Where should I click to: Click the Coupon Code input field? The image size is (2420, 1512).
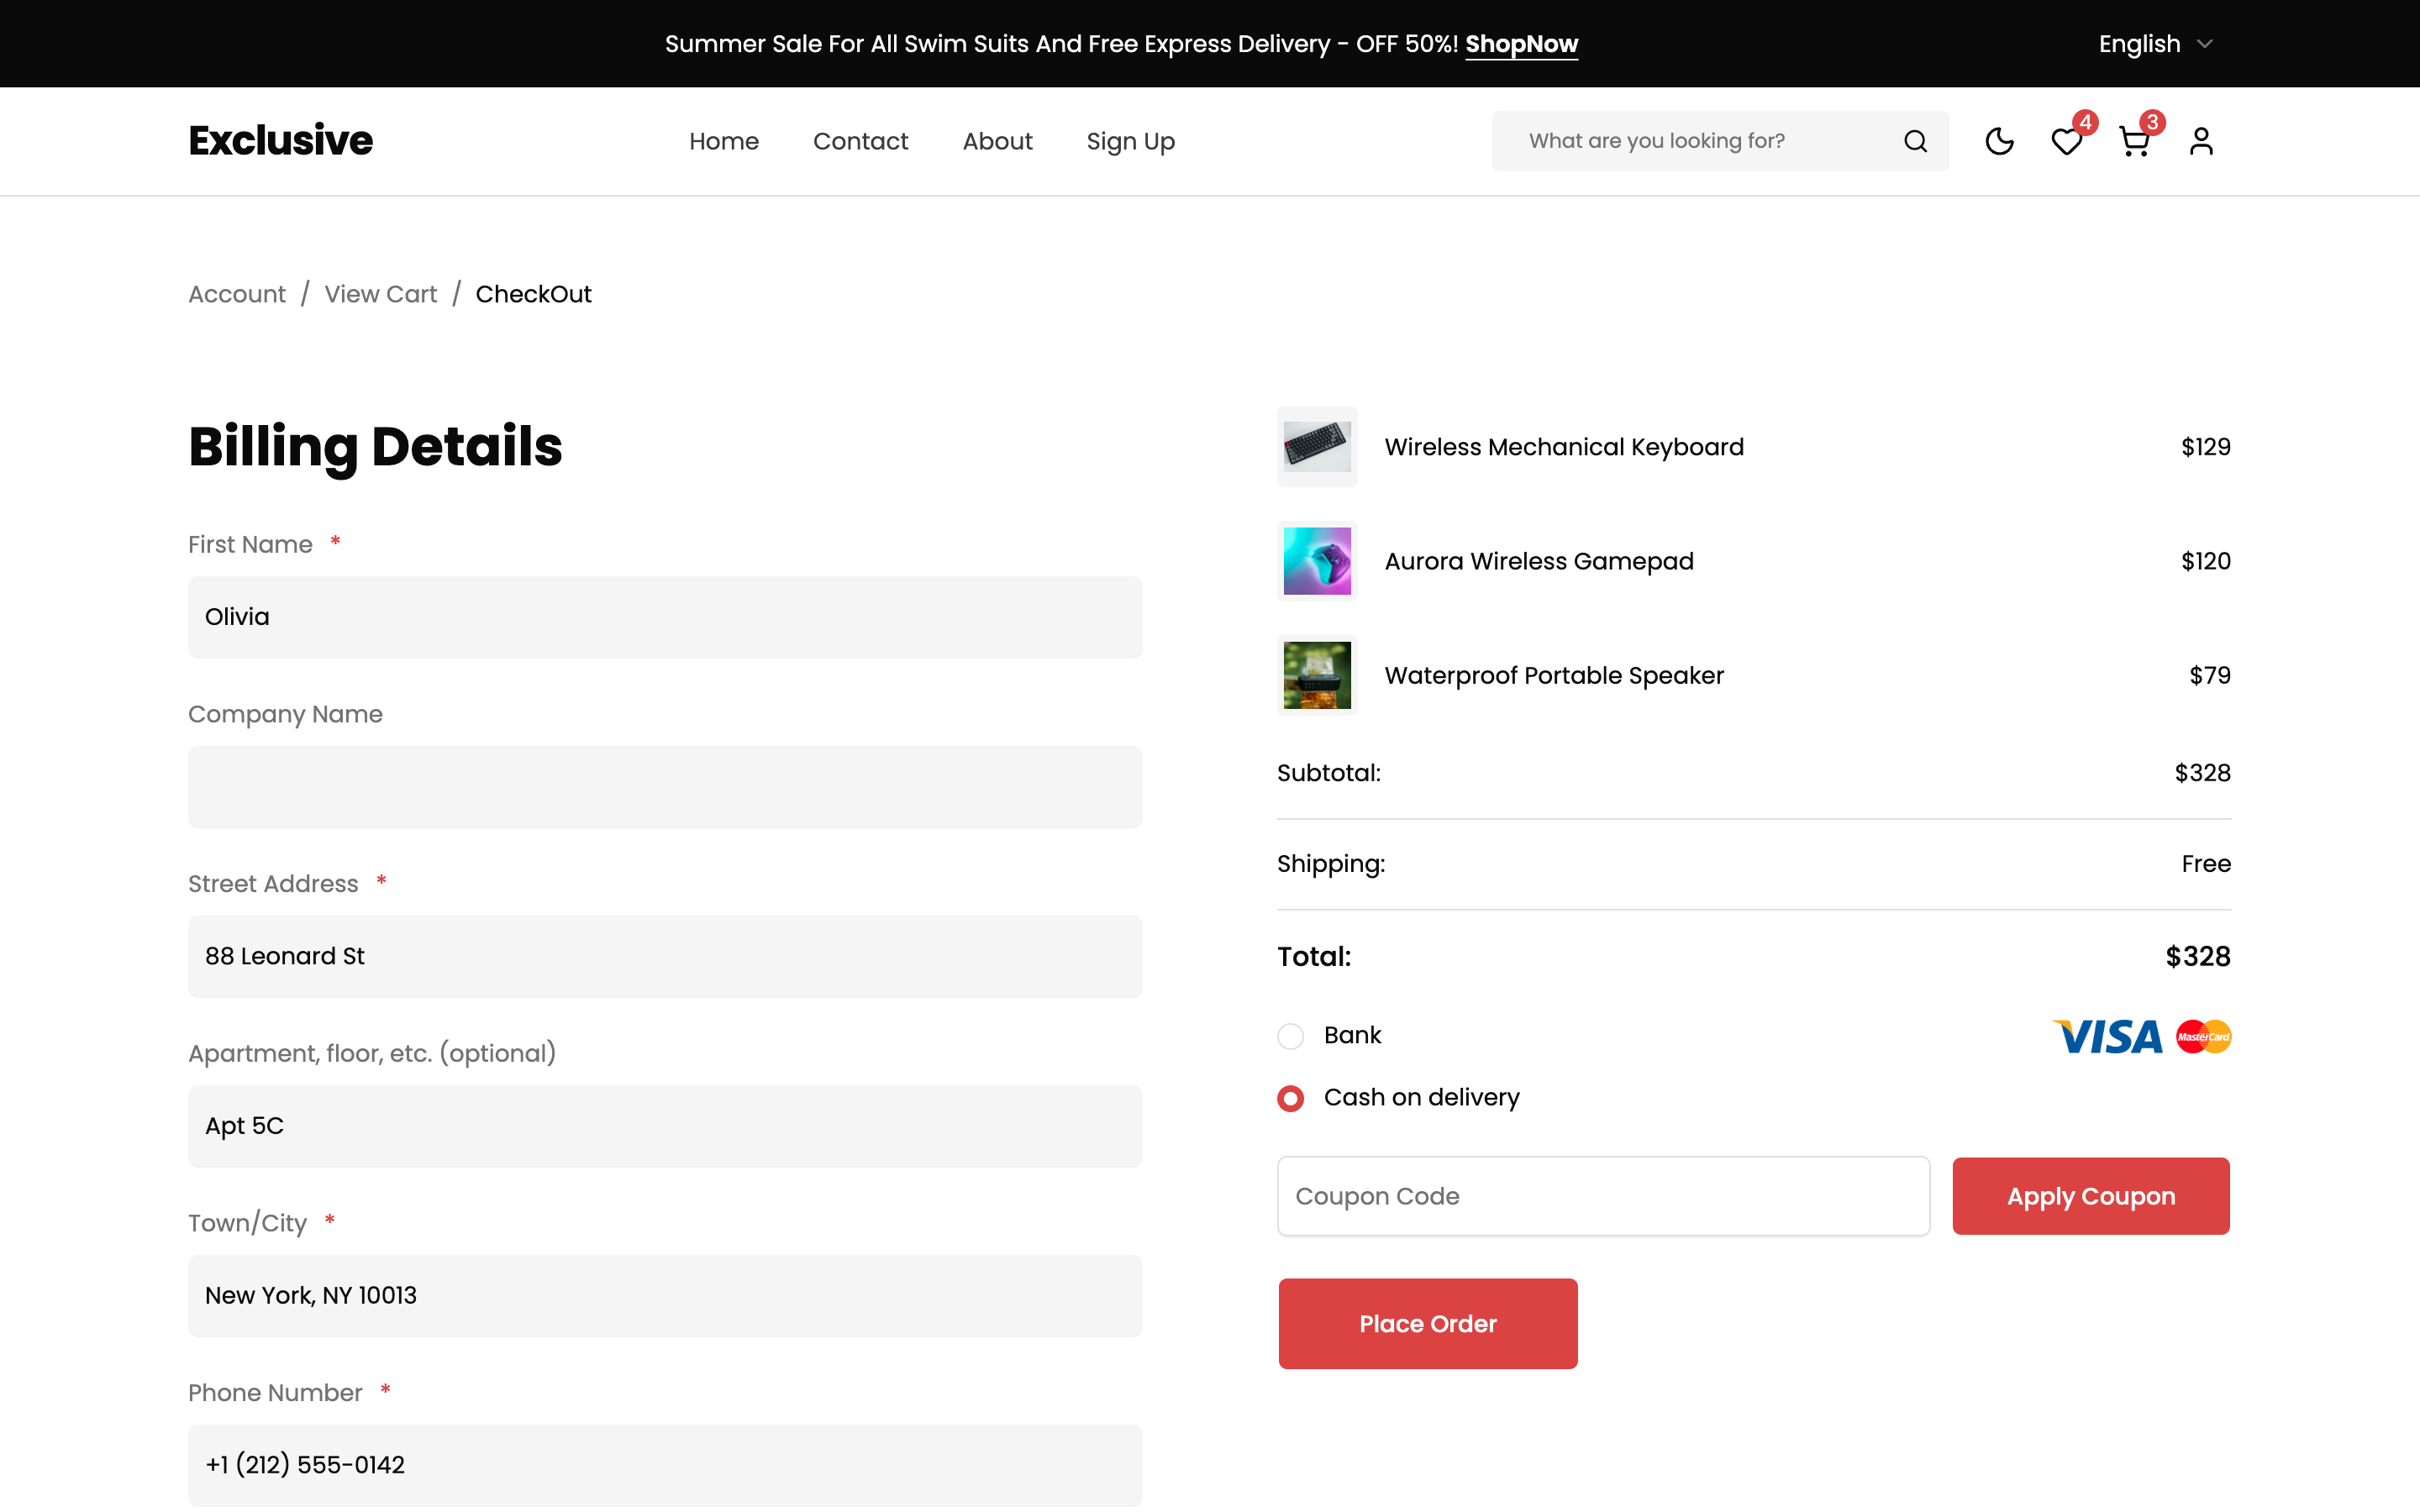pos(1604,1196)
